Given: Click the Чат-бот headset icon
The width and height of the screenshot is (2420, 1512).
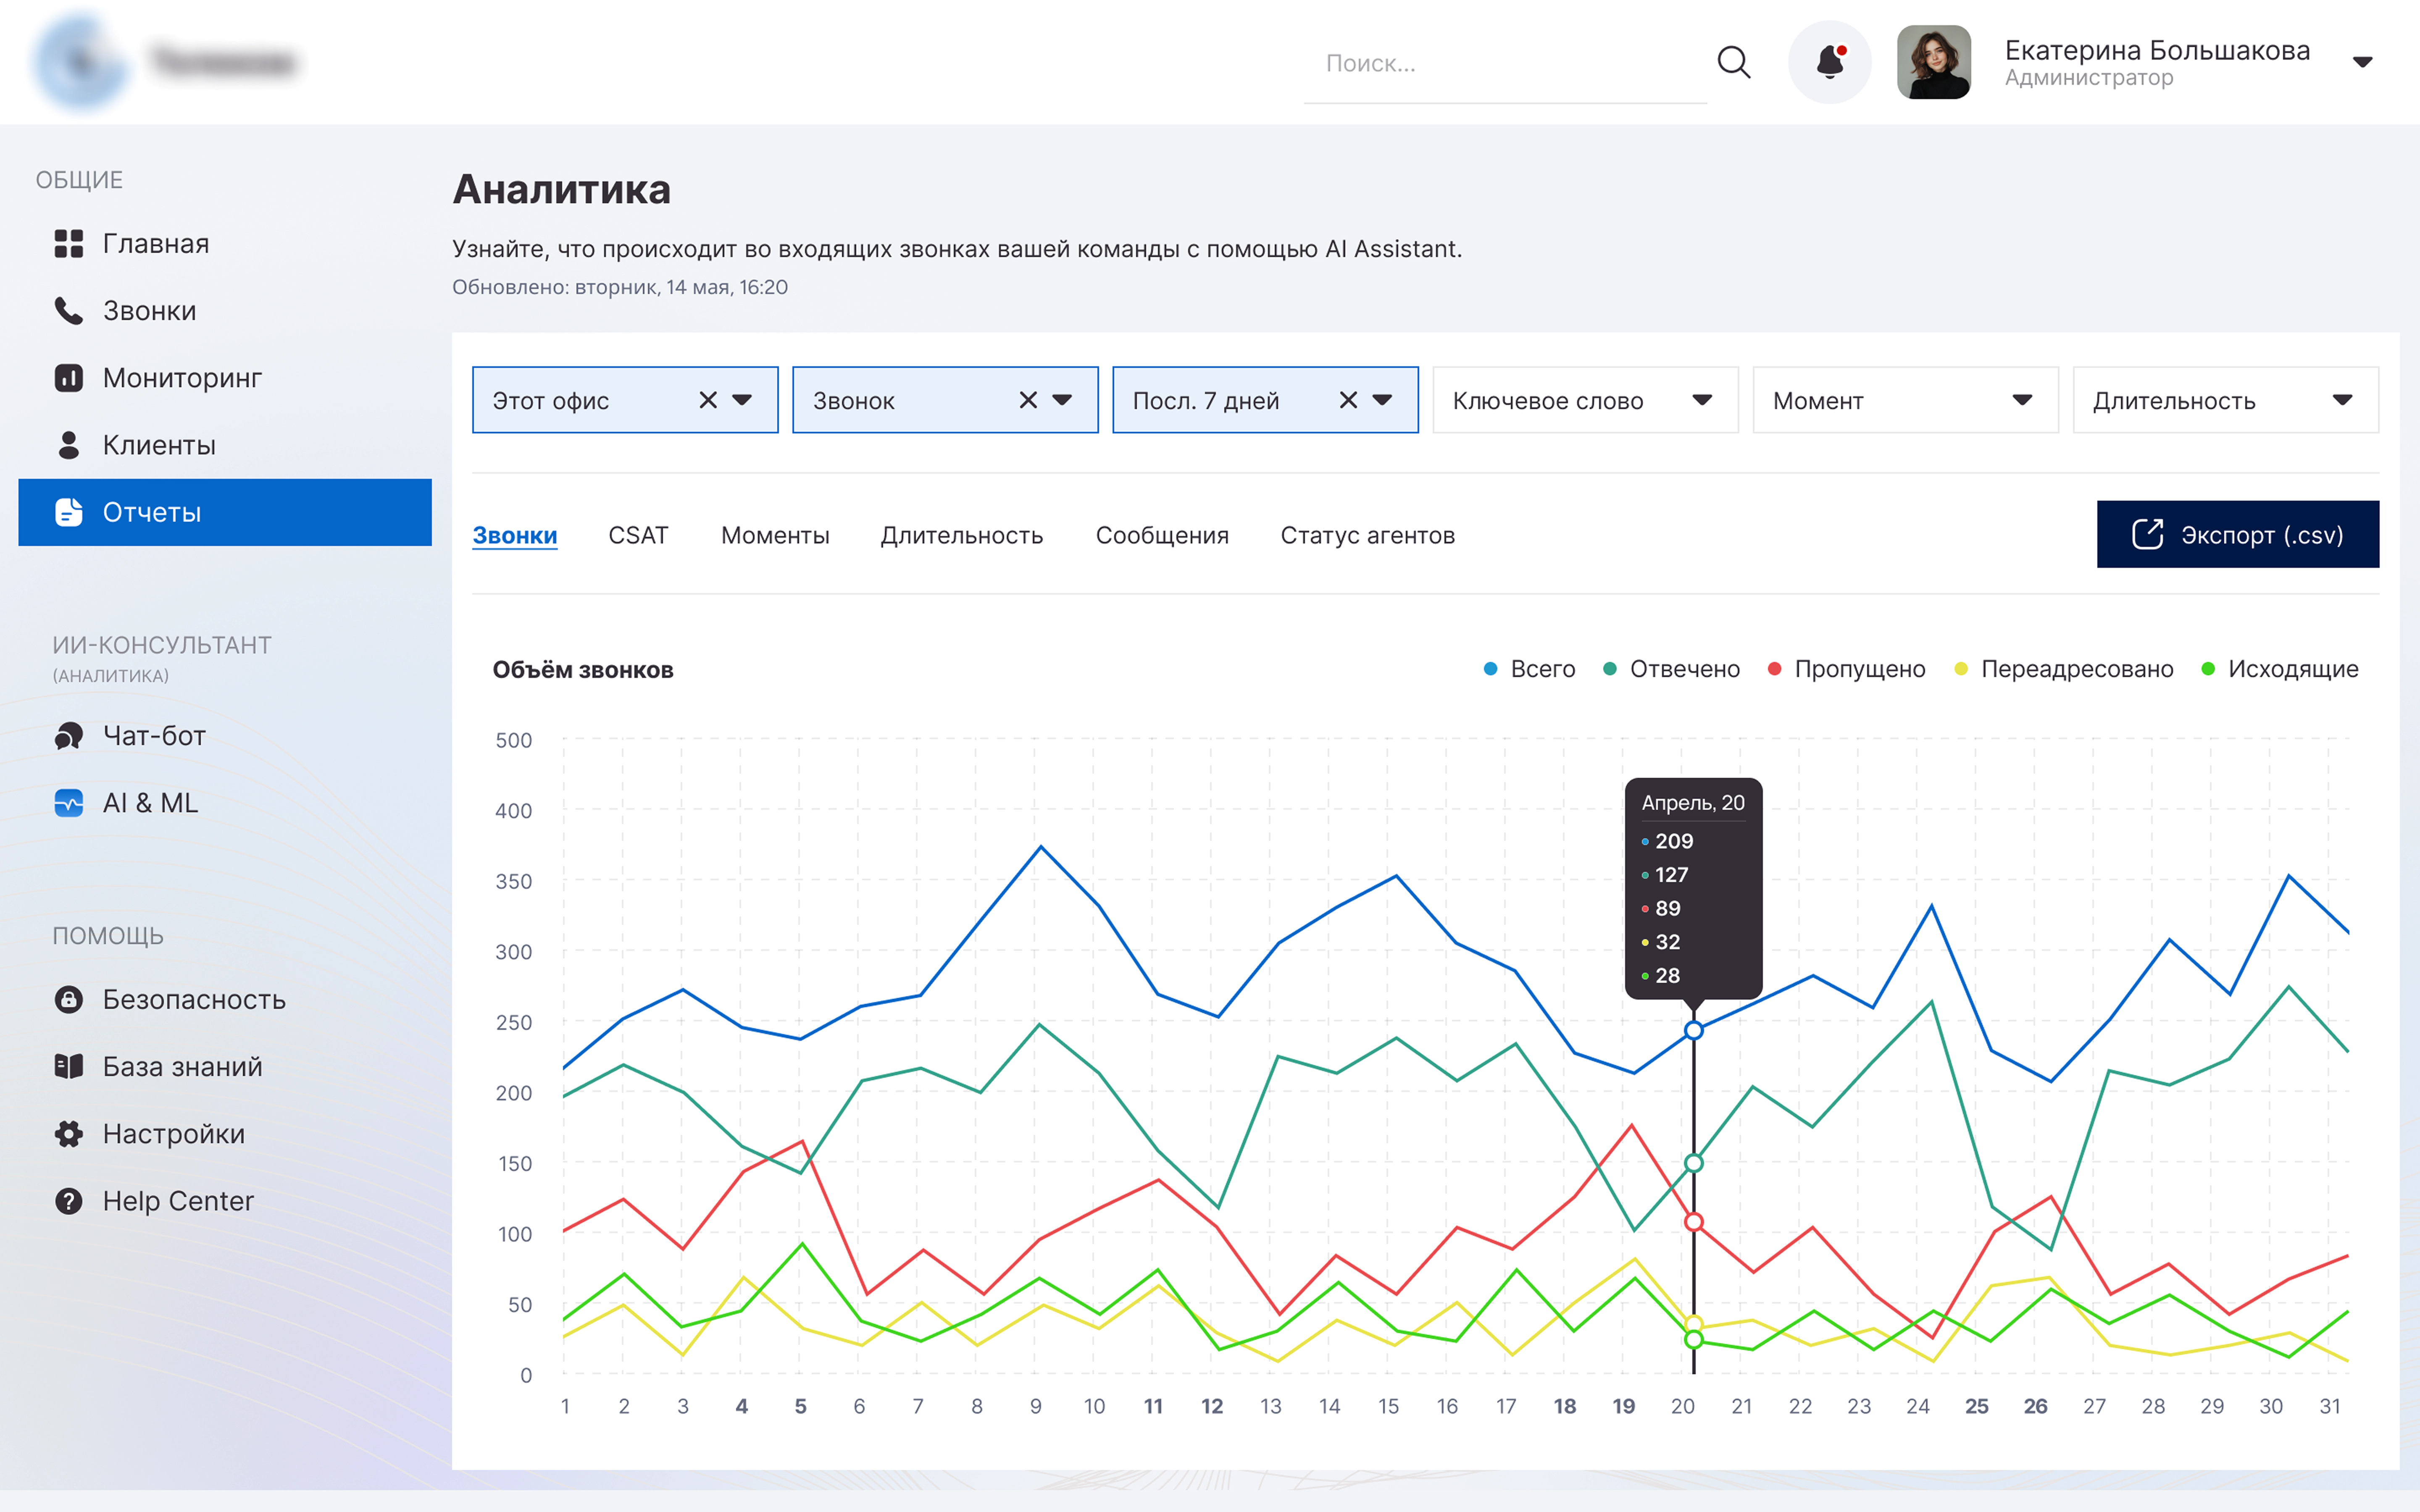Looking at the screenshot, I should click(x=68, y=736).
